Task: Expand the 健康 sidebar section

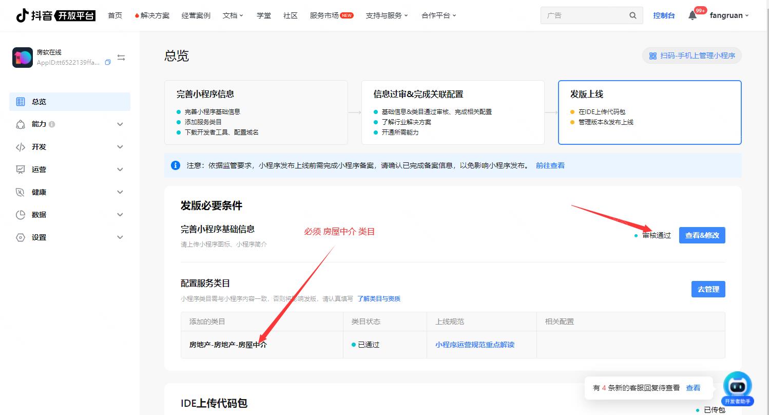Action: click(x=120, y=192)
